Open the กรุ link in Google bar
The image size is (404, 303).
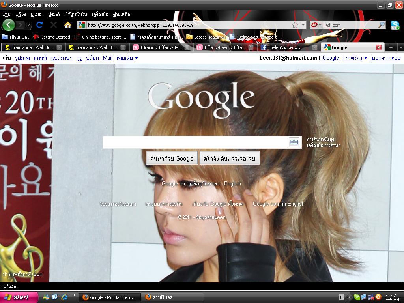(x=79, y=58)
